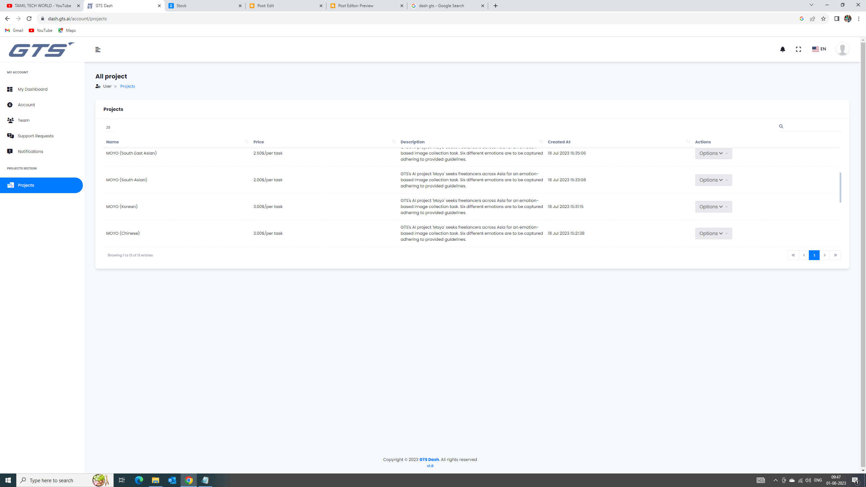The image size is (866, 487).
Task: Open Support Requests in sidebar
Action: [x=36, y=136]
